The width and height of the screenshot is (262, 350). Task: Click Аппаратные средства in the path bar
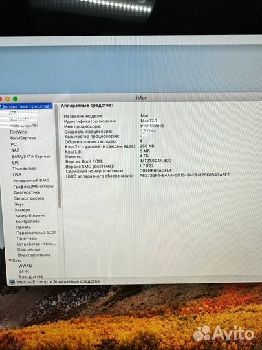coord(76,281)
